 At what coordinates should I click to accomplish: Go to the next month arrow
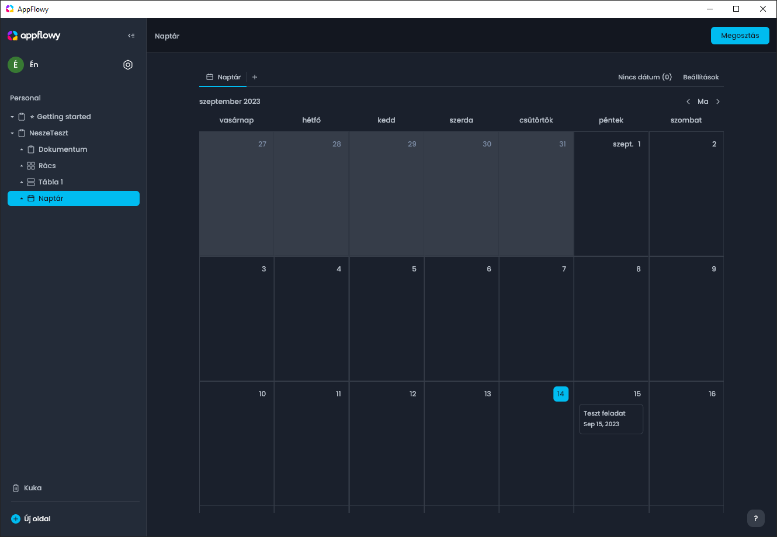pos(718,102)
